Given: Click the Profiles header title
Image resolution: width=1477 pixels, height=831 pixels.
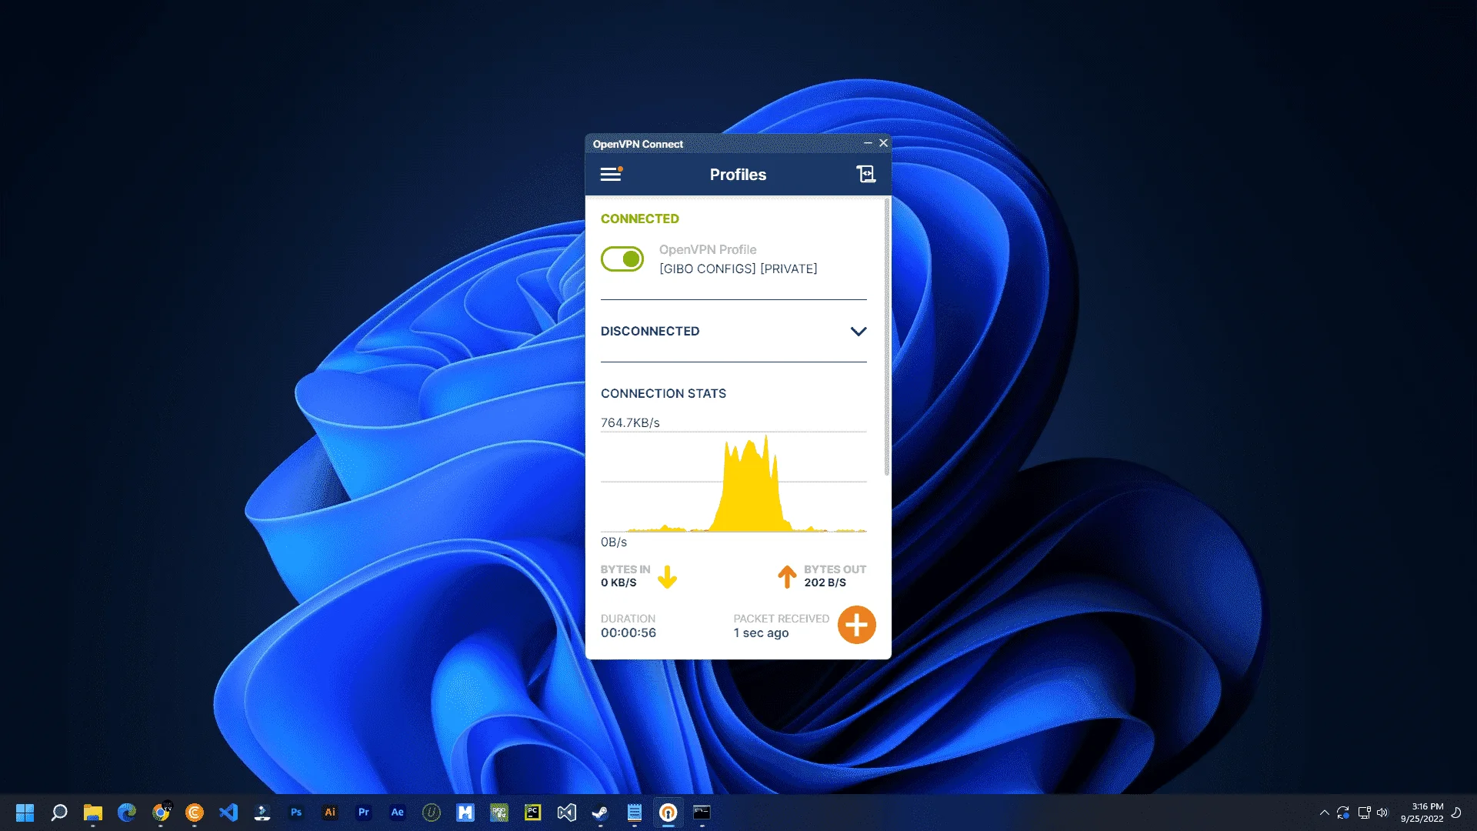Looking at the screenshot, I should pos(738,175).
